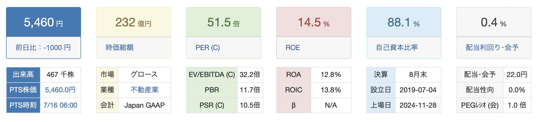Click the PEGレシオ (会) label cell
Screen dimensions: 536x122
(480, 105)
